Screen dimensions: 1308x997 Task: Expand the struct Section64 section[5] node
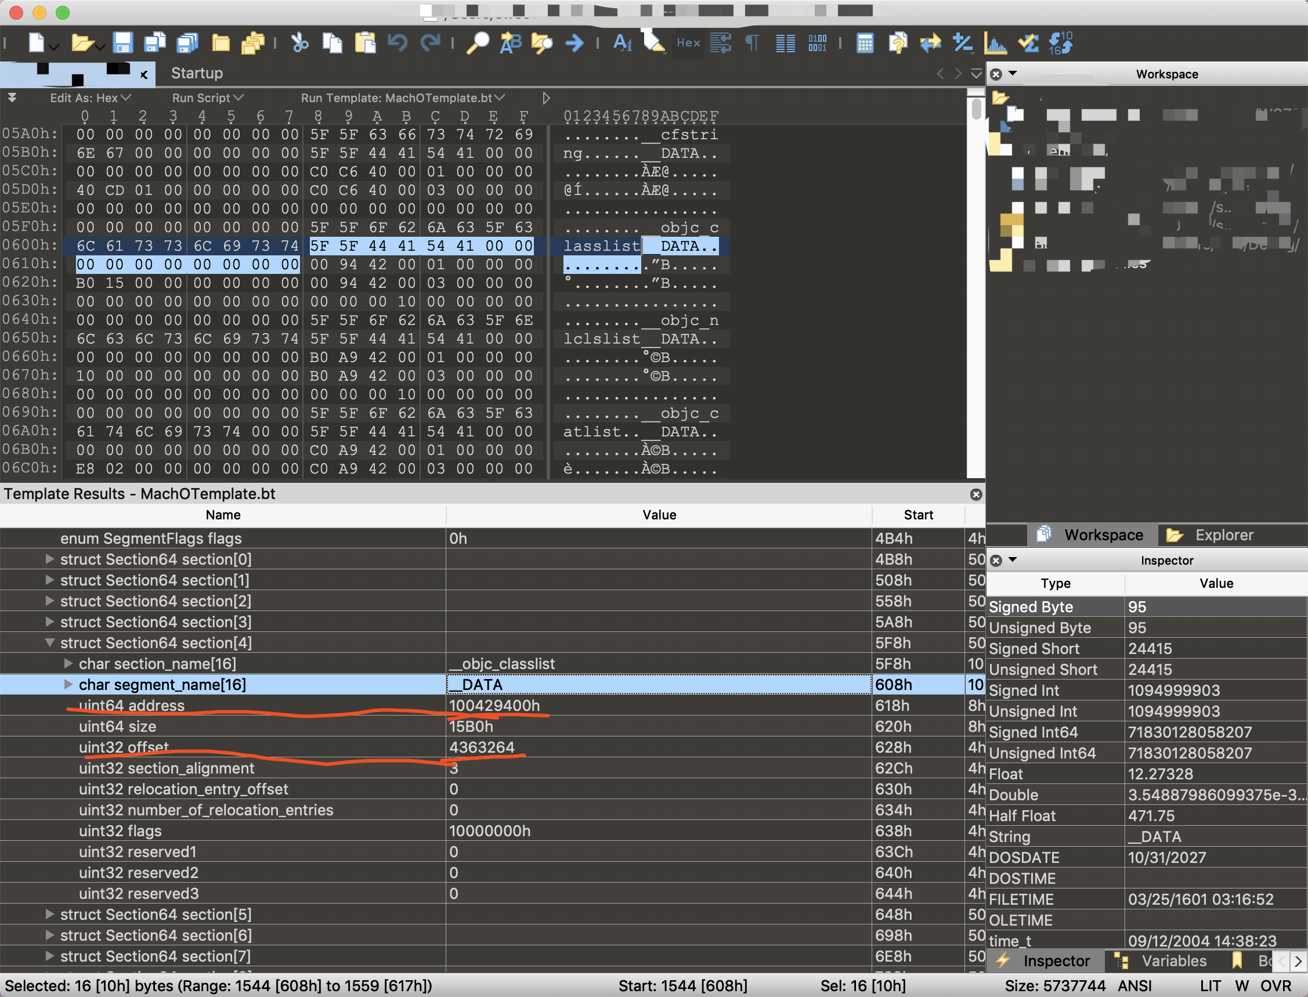(x=50, y=915)
